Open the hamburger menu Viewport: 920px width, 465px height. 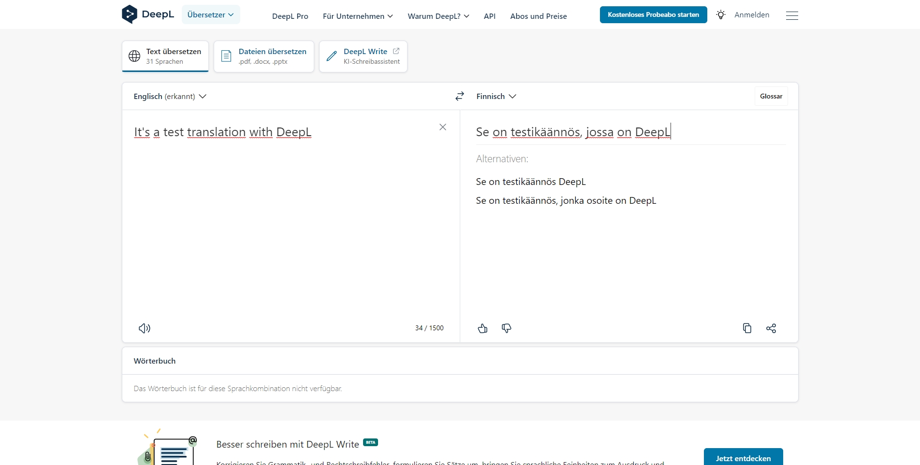pyautogui.click(x=792, y=15)
